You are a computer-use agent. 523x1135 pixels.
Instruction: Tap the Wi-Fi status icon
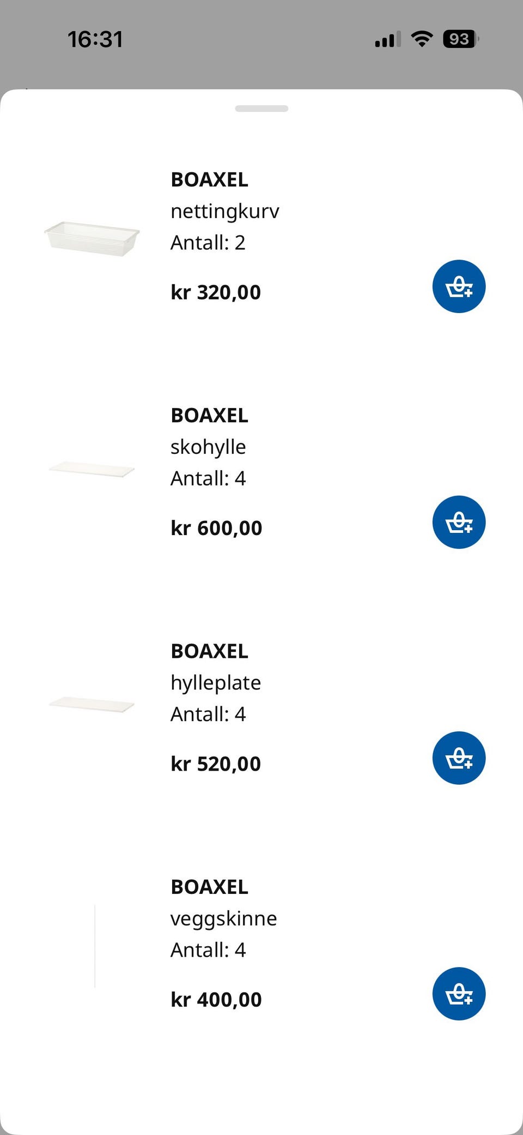click(422, 39)
